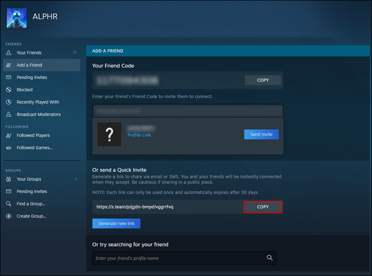Click the Followed Players icon
Viewport: 372px width, 276px height.
click(9, 135)
